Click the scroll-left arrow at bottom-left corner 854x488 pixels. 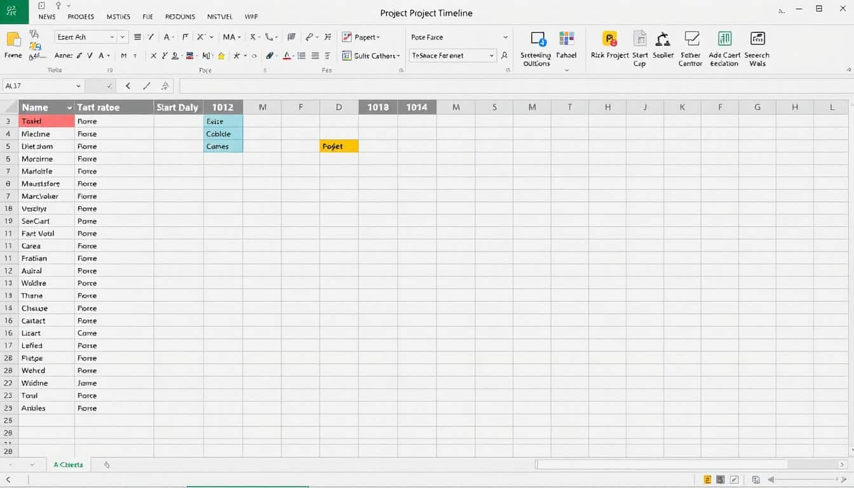coord(8,480)
